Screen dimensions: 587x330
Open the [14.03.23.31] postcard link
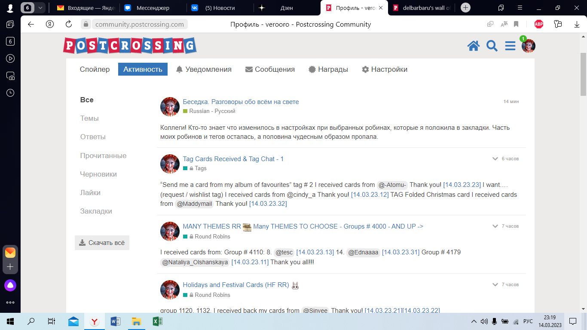pyautogui.click(x=401, y=252)
